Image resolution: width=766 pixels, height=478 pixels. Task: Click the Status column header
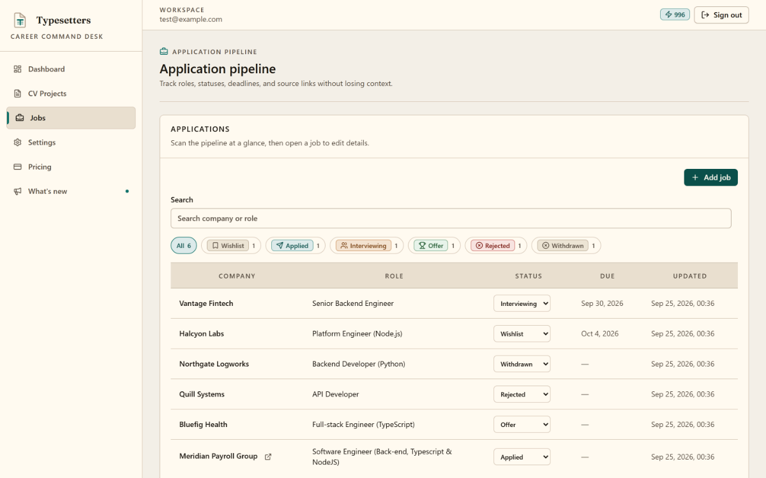click(x=529, y=276)
